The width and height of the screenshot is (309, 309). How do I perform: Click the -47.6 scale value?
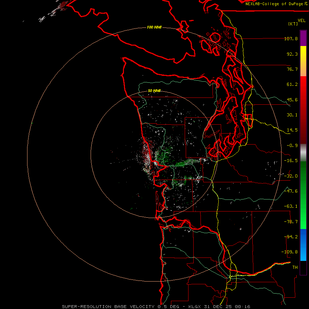pos(291,191)
